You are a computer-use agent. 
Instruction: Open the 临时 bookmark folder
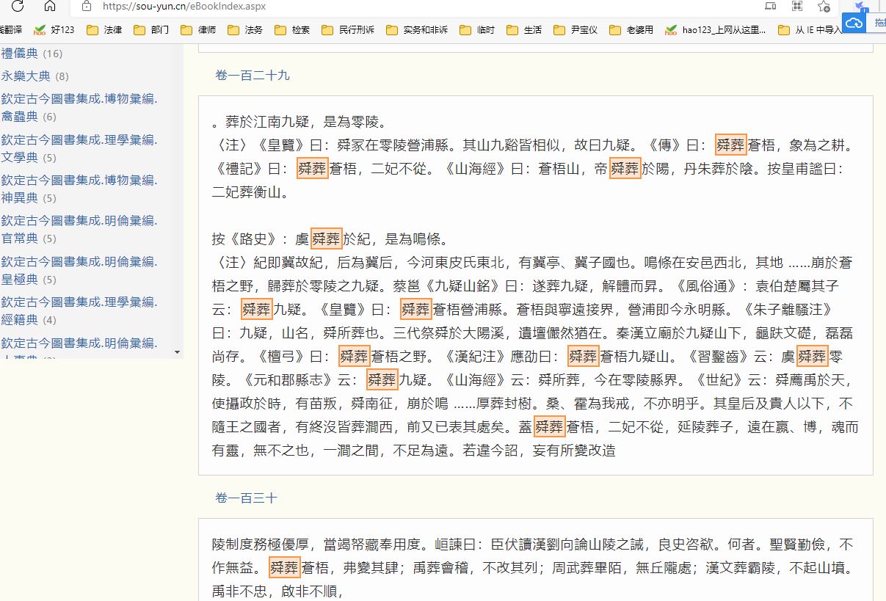(x=477, y=30)
